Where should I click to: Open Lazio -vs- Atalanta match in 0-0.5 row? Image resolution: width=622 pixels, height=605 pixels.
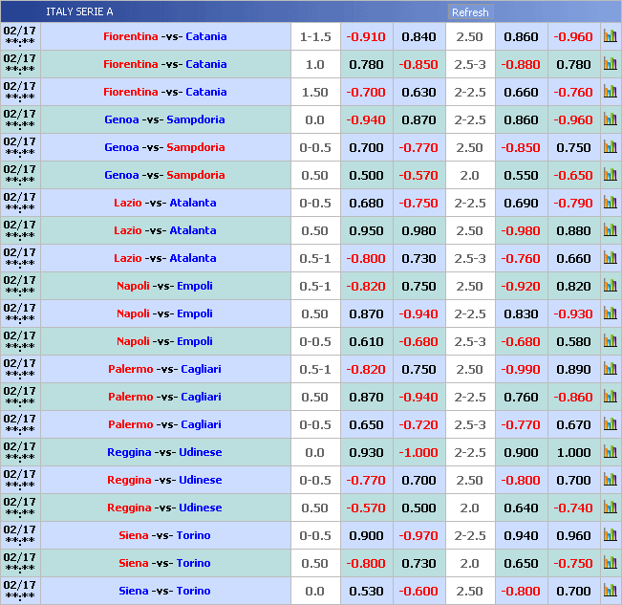pos(165,204)
